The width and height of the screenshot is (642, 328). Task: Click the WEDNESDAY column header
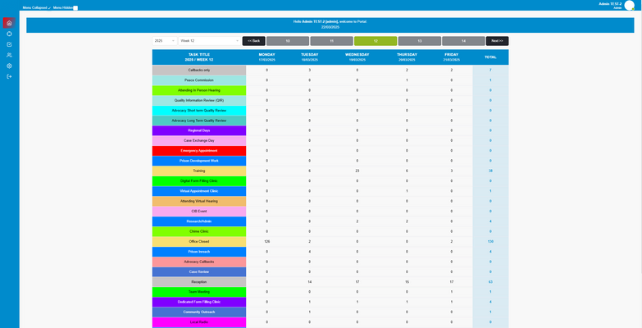[357, 57]
